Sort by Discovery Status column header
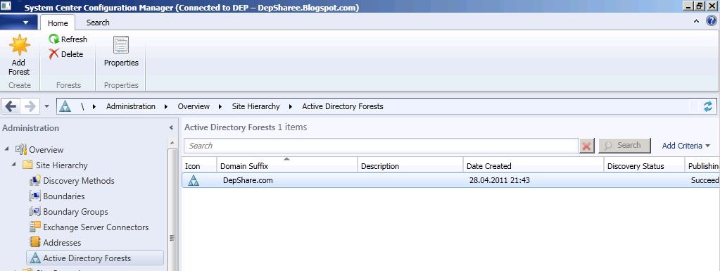720x271 pixels. [x=644, y=166]
